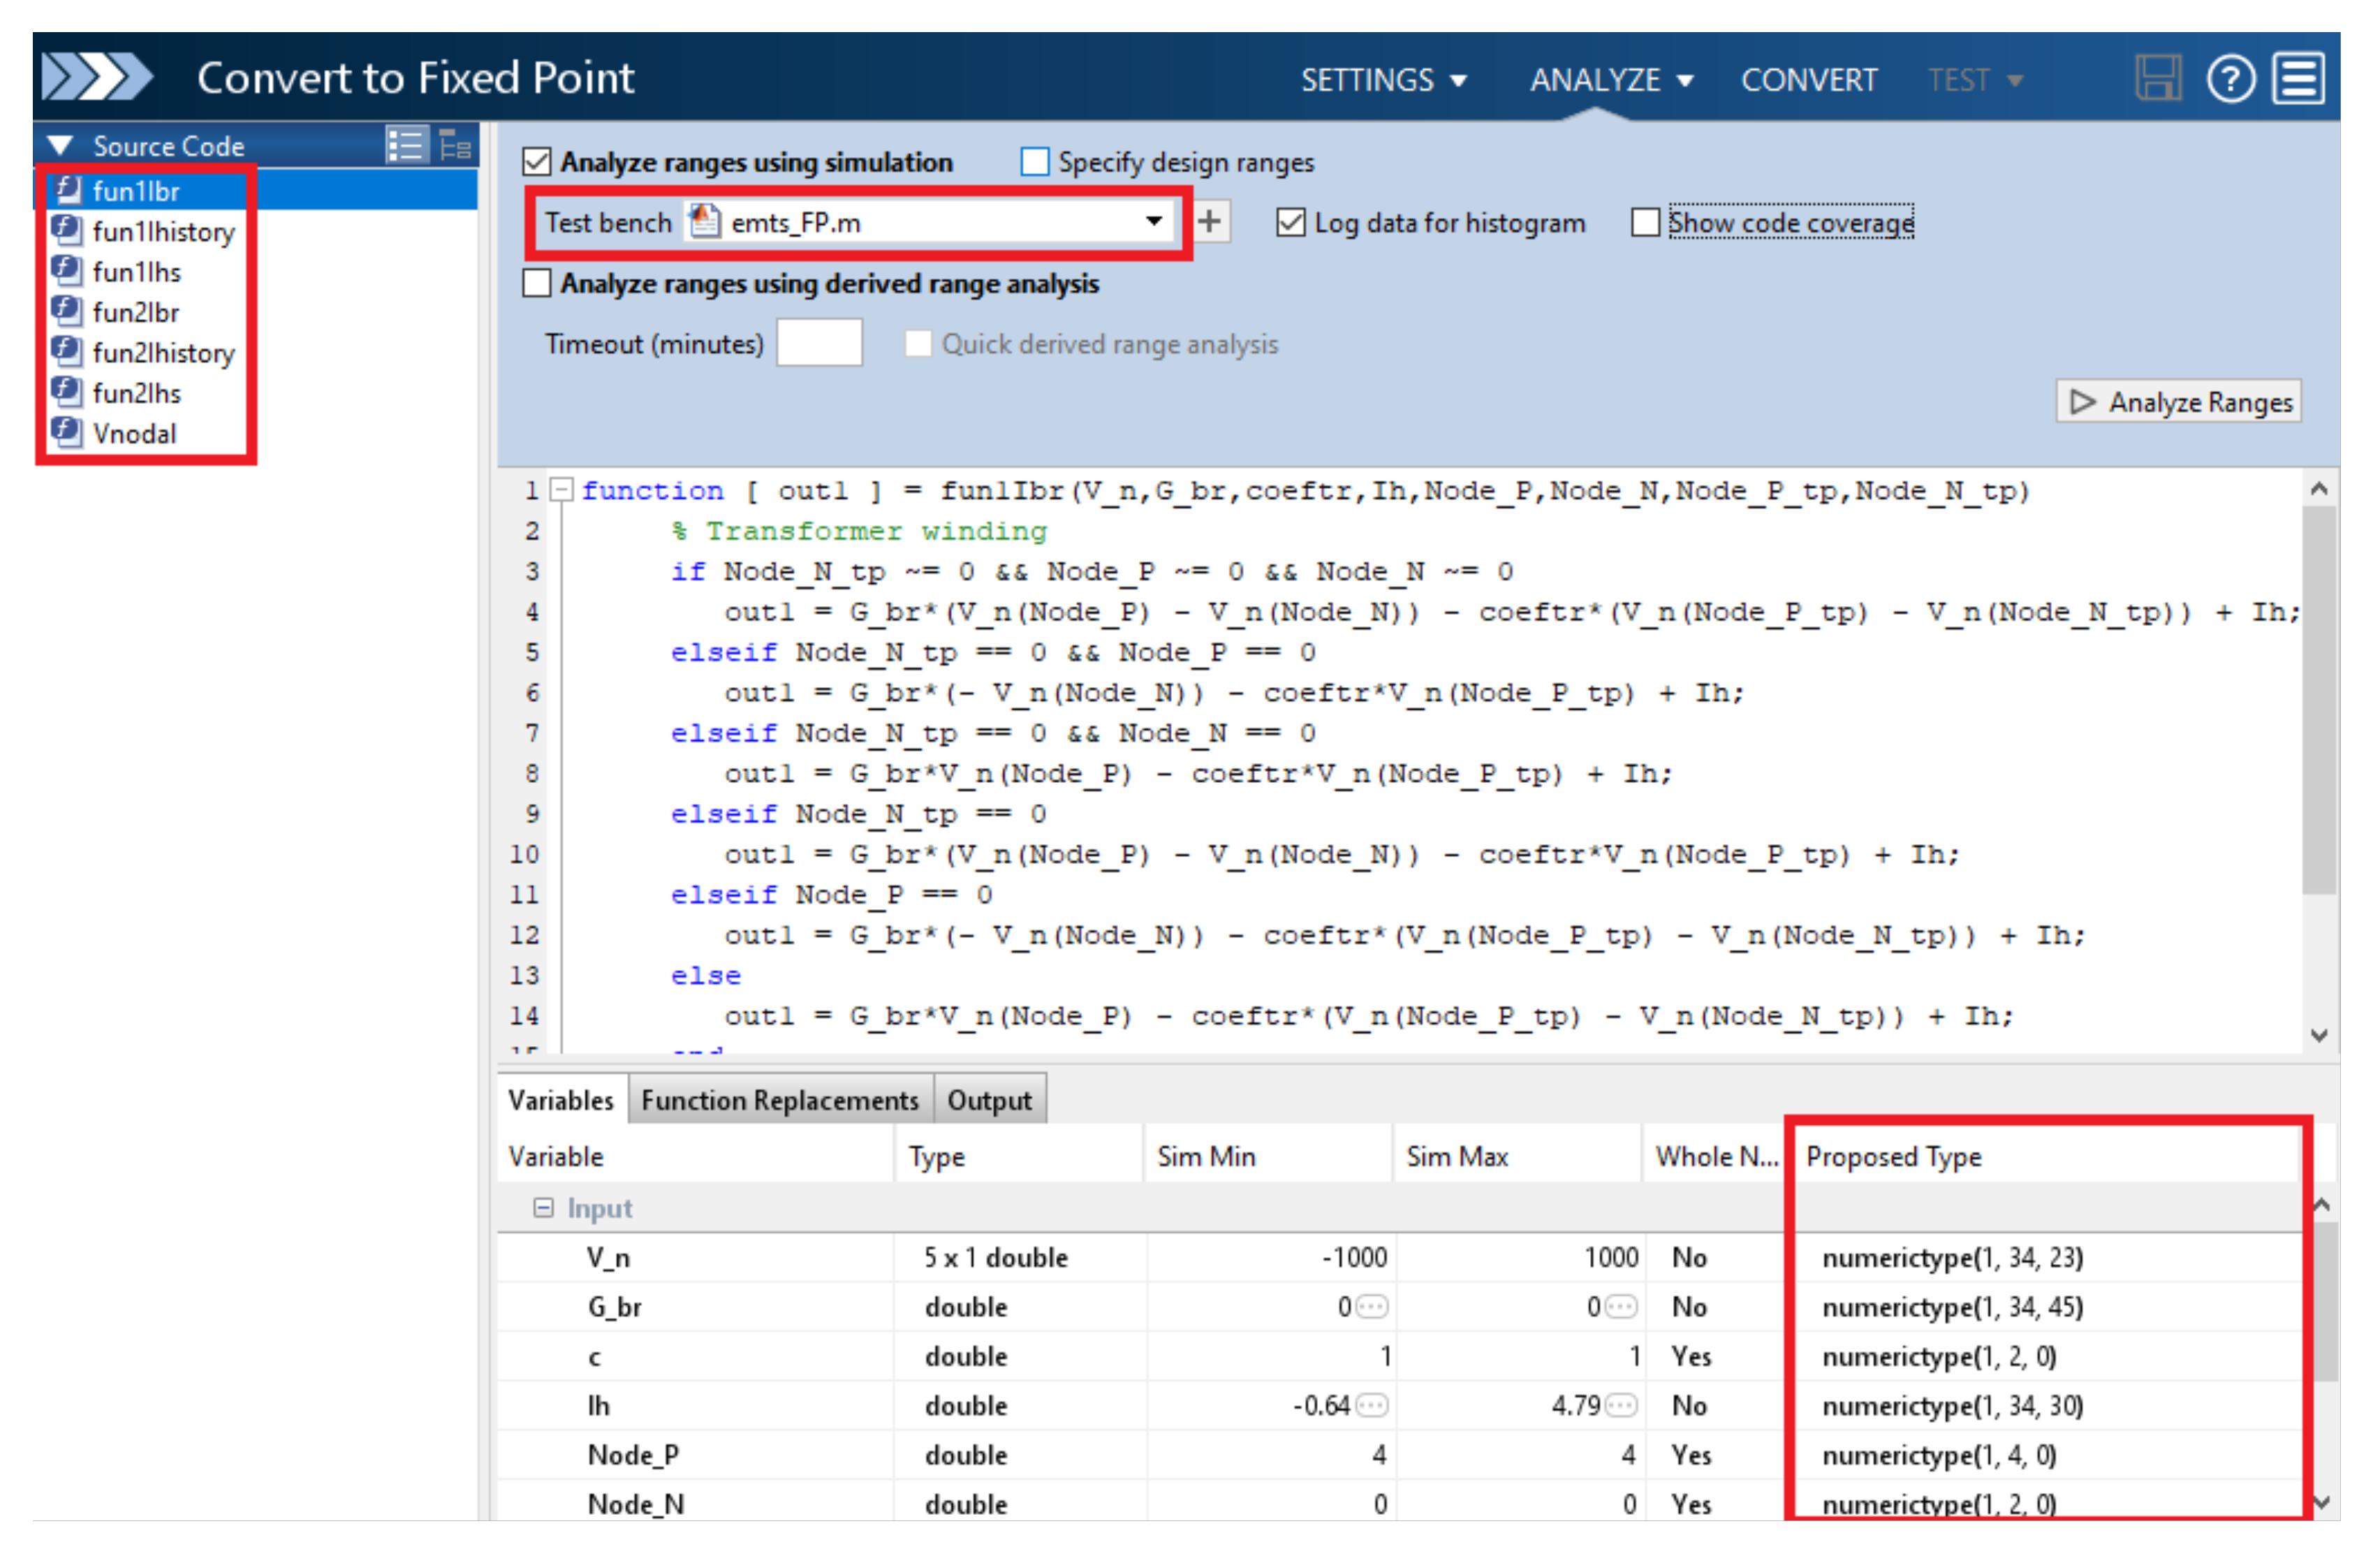
Task: Switch source code panel to tree view
Action: (x=457, y=146)
